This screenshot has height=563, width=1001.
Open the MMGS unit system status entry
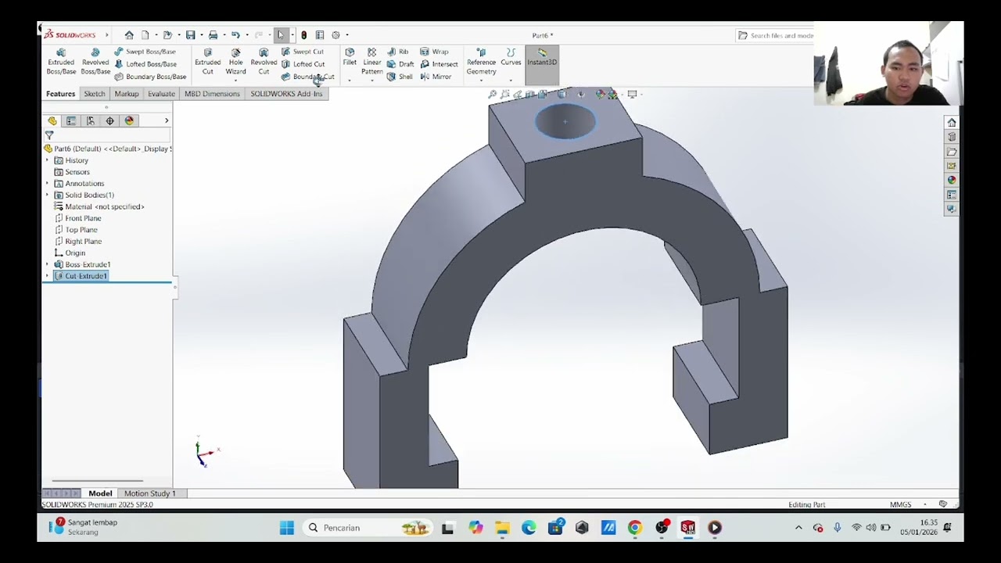[900, 504]
